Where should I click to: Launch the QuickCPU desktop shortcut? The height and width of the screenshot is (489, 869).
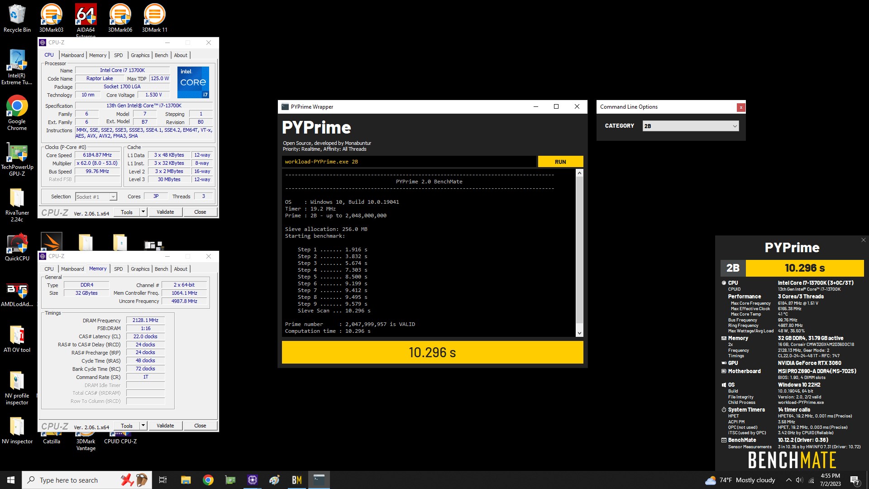point(17,247)
